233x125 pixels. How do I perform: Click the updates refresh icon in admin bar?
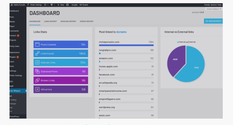45,5
